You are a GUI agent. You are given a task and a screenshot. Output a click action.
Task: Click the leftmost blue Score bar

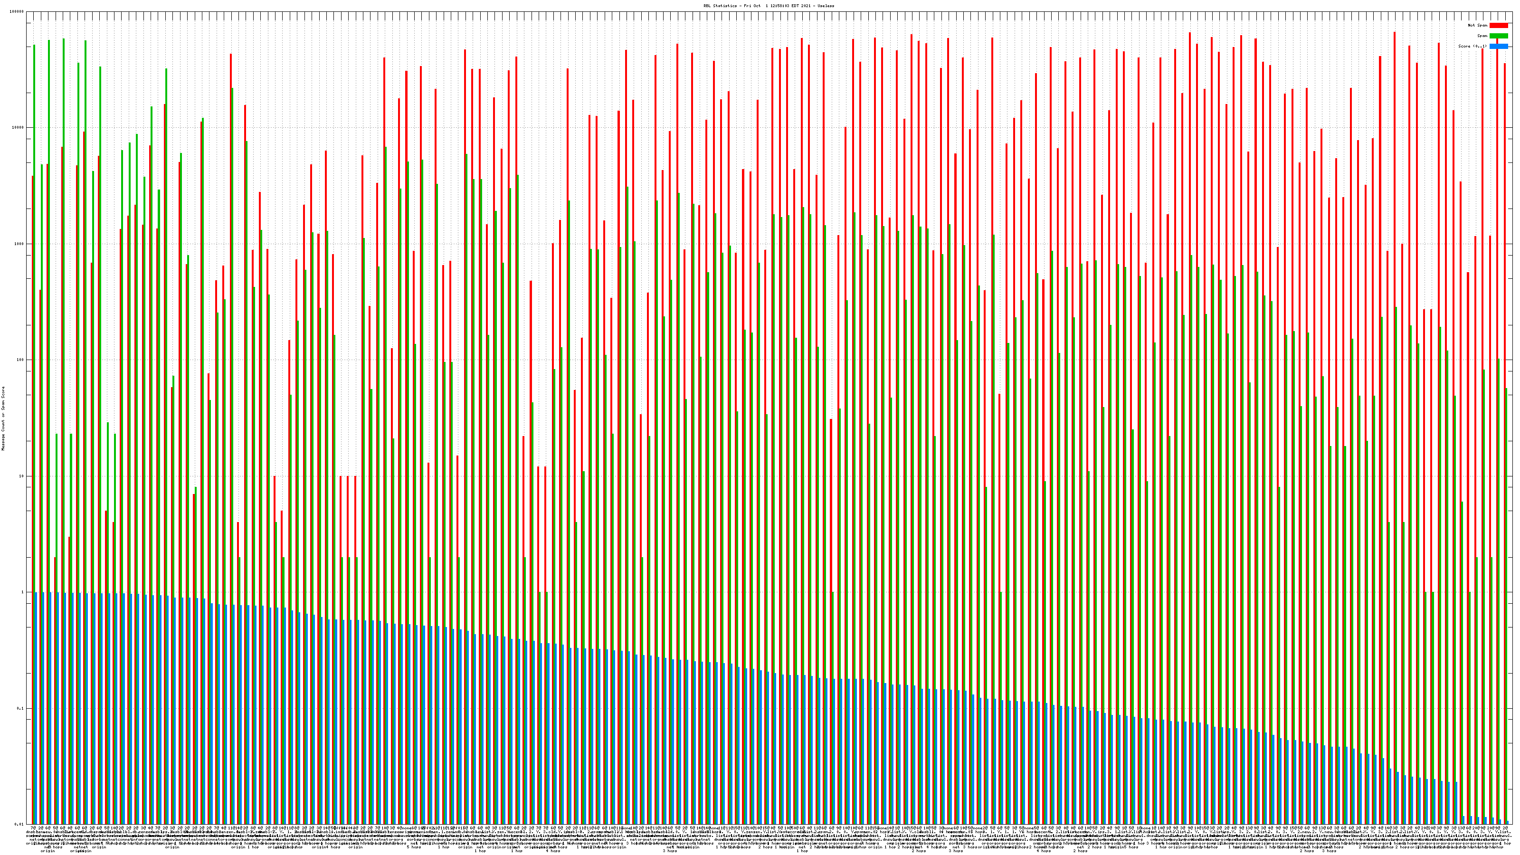36,708
